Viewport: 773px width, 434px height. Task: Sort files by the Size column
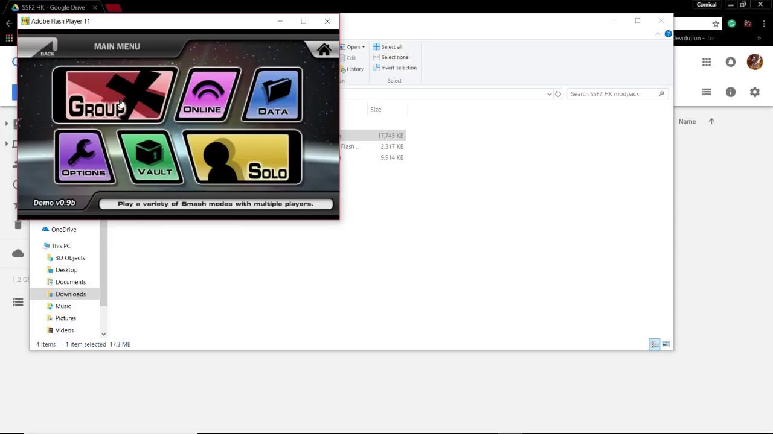376,110
